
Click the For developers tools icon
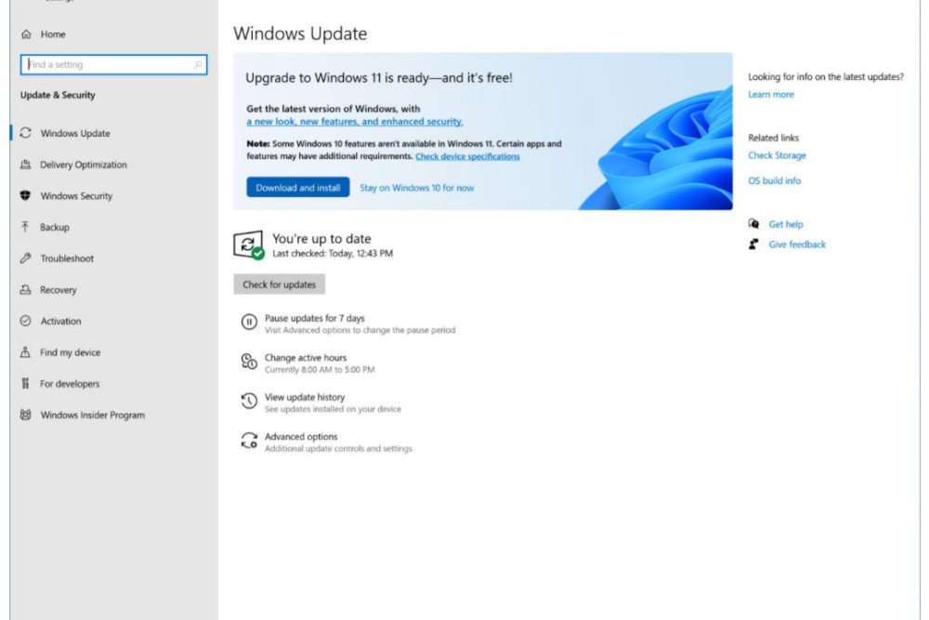point(25,384)
